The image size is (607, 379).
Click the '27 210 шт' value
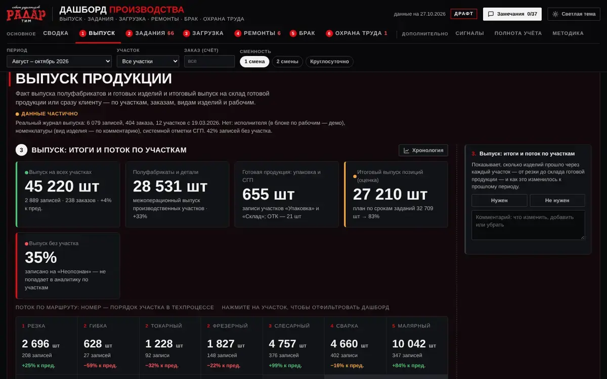(390, 194)
